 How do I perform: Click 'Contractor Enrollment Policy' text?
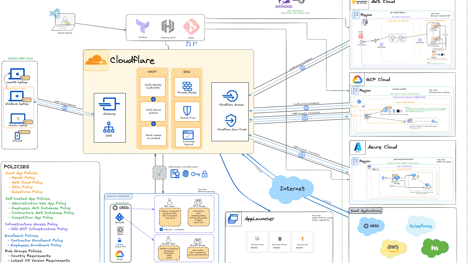click(37, 241)
